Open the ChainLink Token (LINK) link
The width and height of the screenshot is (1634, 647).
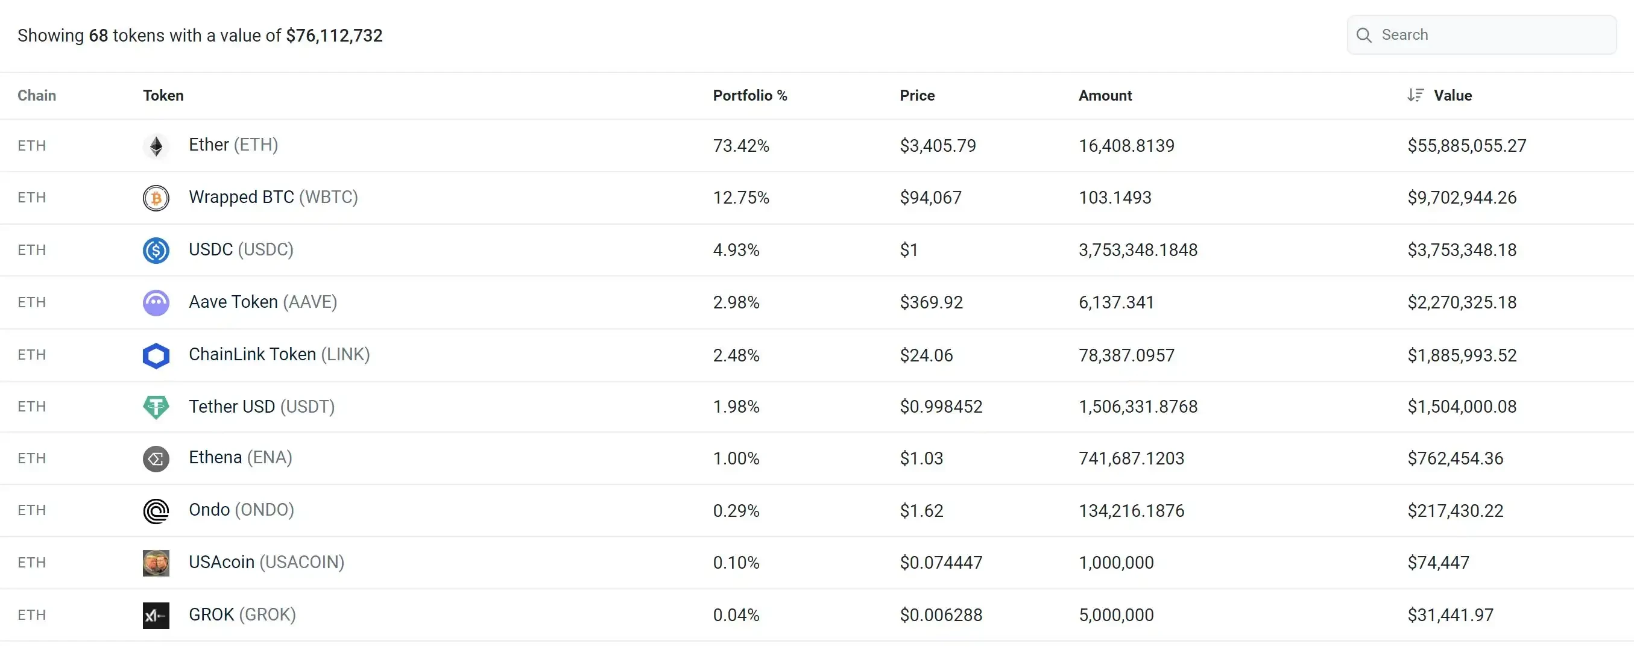click(279, 354)
